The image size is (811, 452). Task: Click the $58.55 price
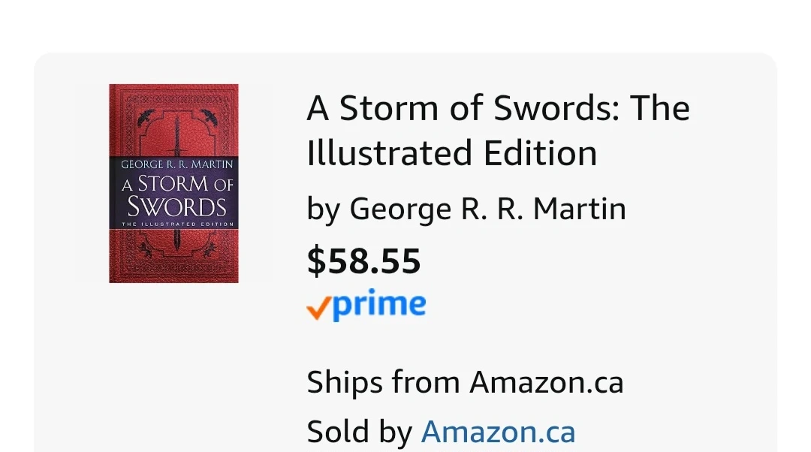(363, 261)
